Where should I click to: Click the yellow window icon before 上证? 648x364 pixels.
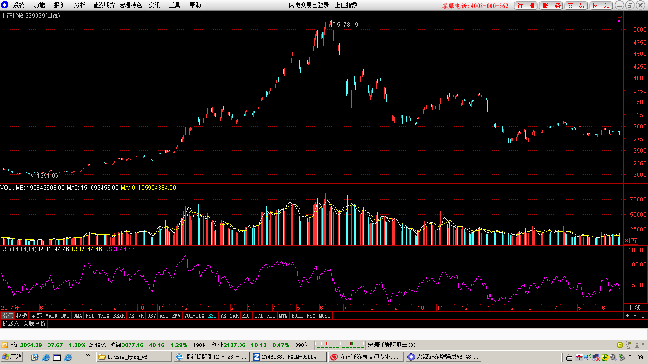pyautogui.click(x=4, y=345)
